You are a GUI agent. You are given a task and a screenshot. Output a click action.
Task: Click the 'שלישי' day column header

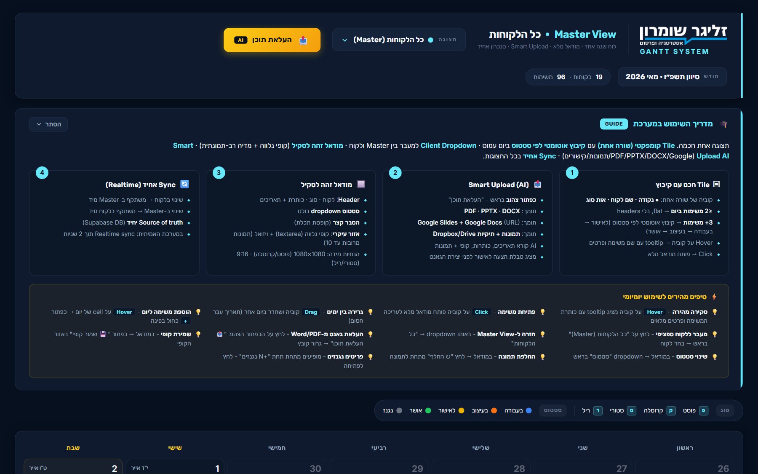point(480,448)
